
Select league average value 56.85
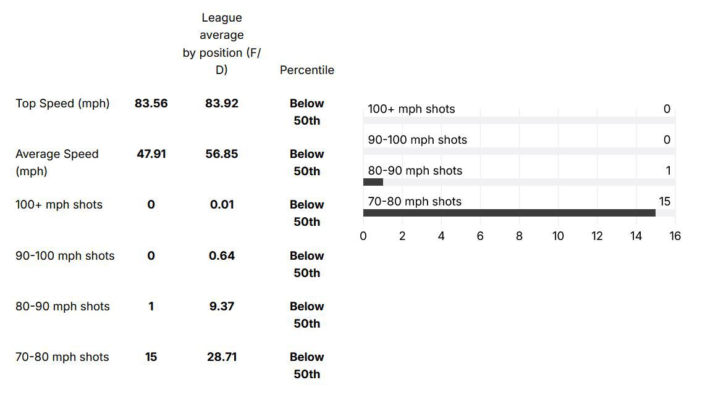pos(222,154)
